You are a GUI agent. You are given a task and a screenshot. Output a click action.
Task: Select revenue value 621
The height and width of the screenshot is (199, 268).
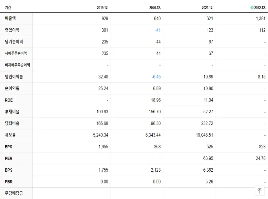click(x=210, y=18)
